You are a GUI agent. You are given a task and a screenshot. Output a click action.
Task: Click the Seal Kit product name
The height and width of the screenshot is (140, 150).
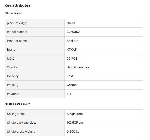72,41
